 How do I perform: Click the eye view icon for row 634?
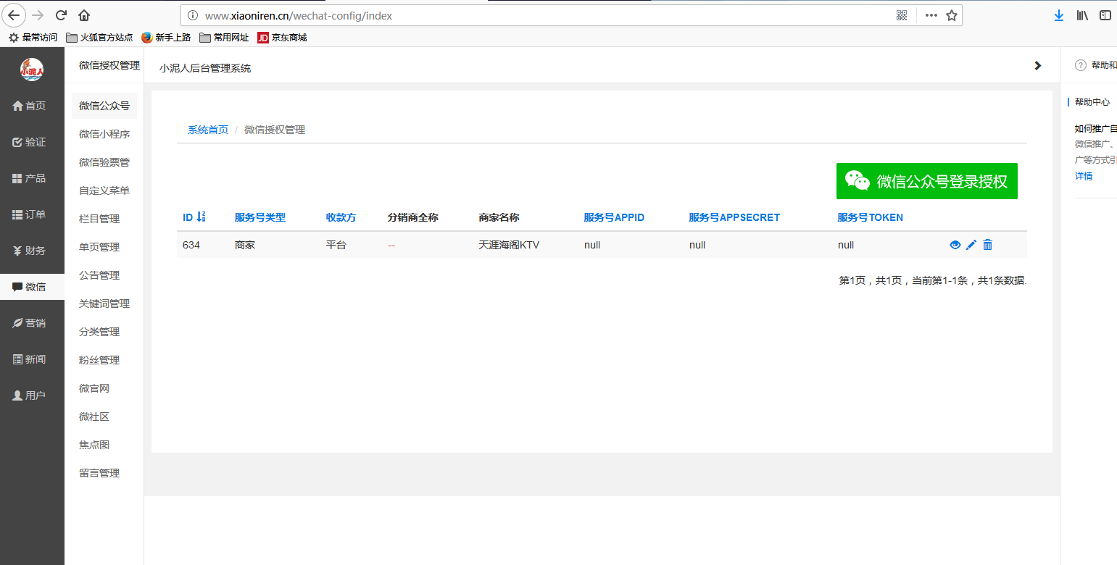tap(955, 245)
